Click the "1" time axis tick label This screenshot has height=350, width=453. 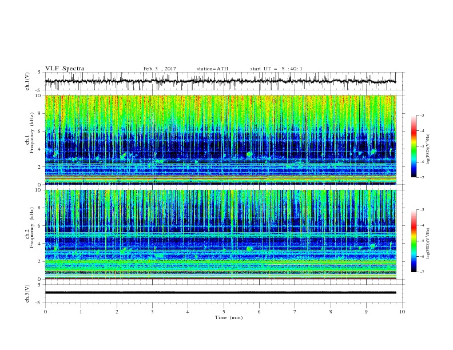[81, 312]
